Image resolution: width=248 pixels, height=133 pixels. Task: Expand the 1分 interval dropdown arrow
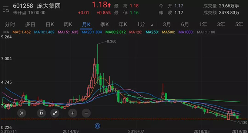click(x=152, y=25)
